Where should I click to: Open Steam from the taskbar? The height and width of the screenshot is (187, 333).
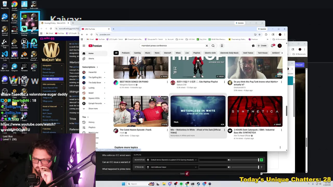pyautogui.click(x=198, y=184)
